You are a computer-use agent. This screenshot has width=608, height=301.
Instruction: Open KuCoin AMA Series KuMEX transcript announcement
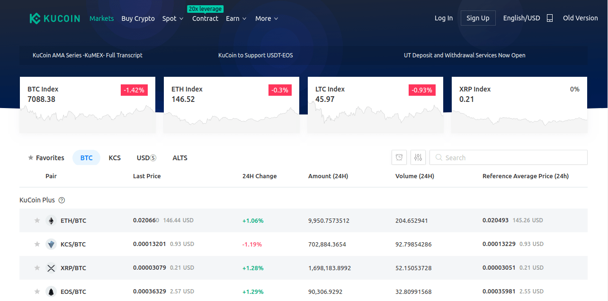88,55
